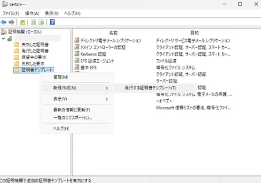The height and width of the screenshot is (183, 261).
Task: Choose 管理(M) from the context menu
Action: [61, 77]
